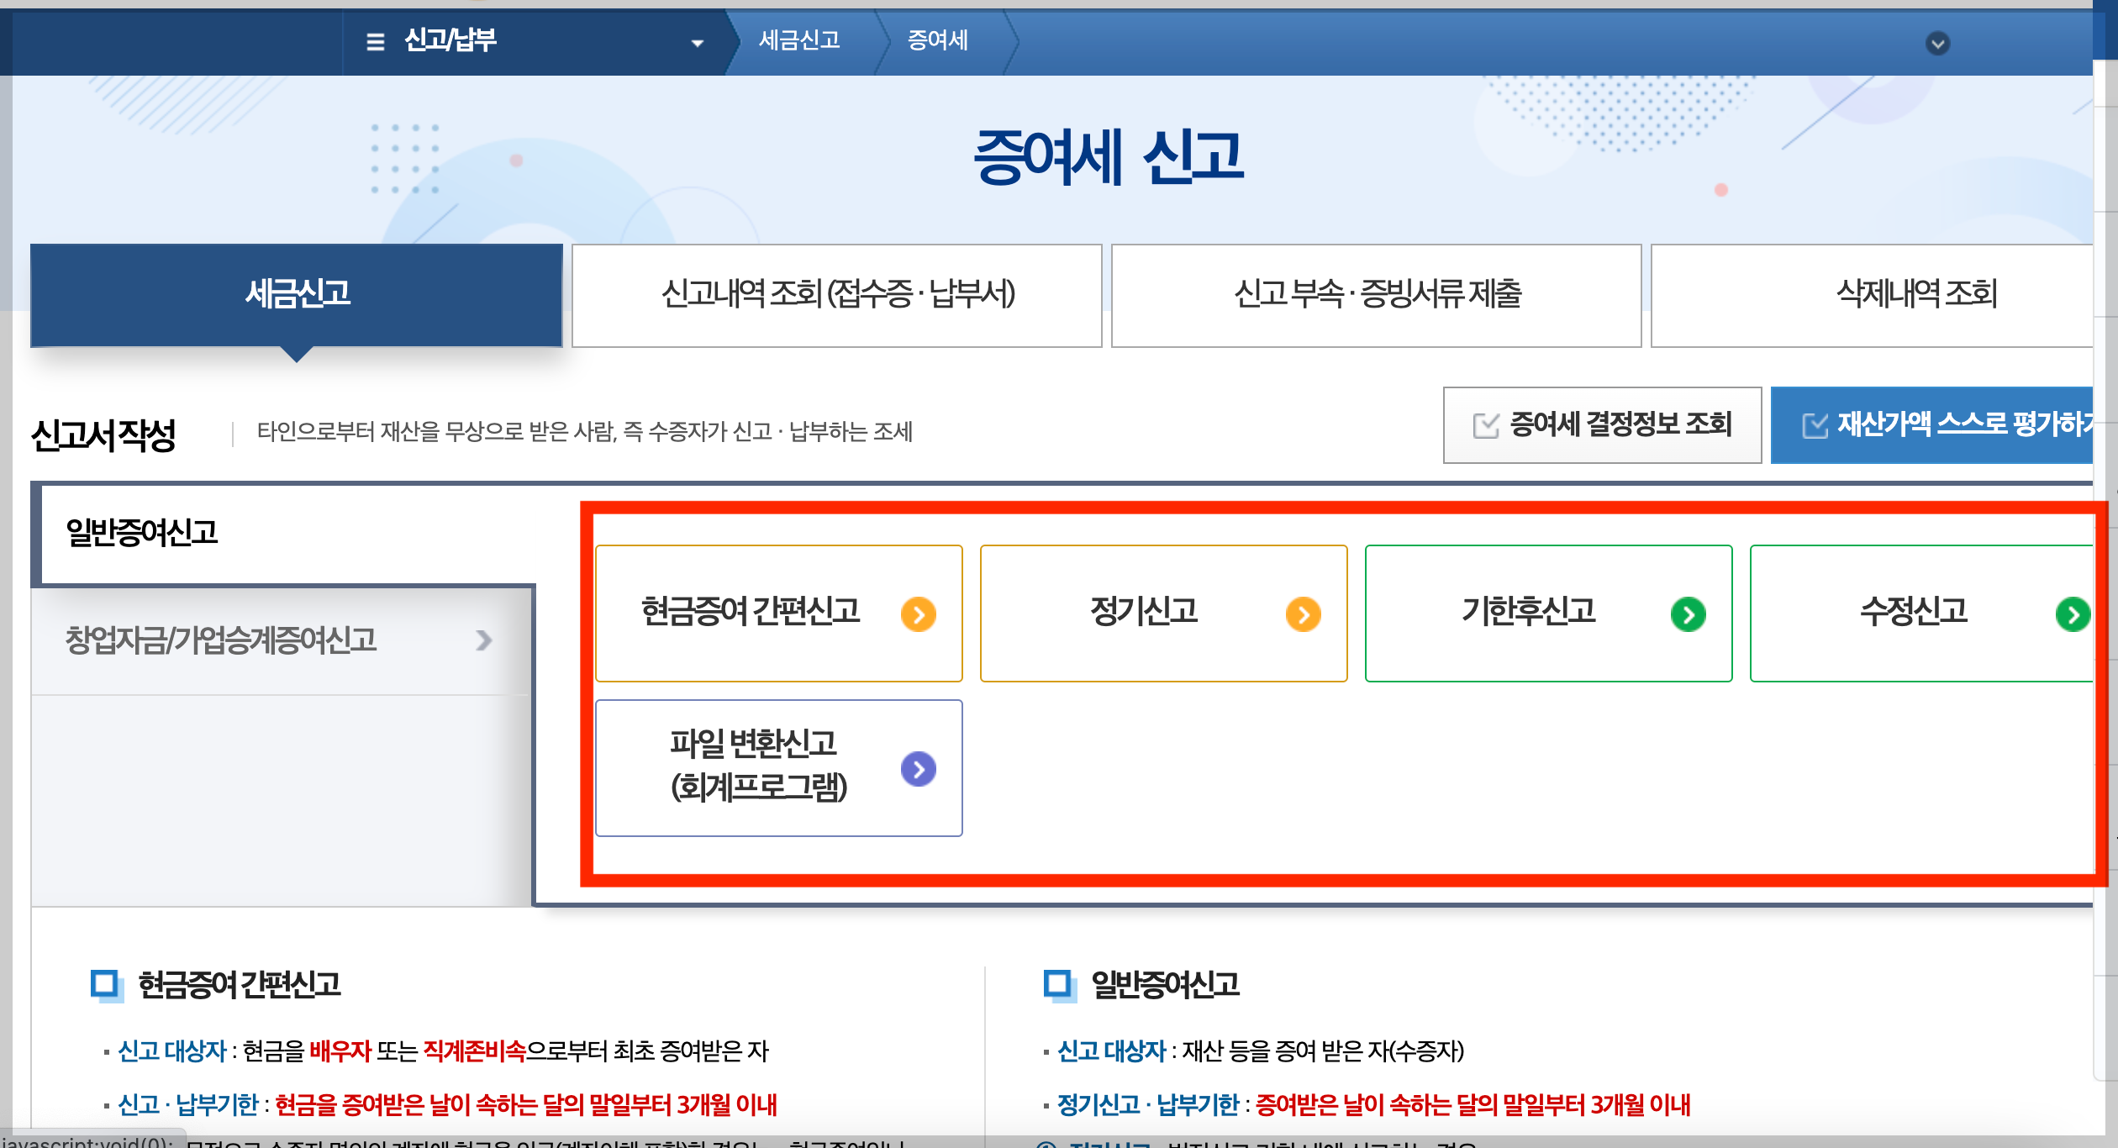The width and height of the screenshot is (2118, 1148).
Task: Open the 신고 부속·증빙서류 제출 tab
Action: 1376,295
